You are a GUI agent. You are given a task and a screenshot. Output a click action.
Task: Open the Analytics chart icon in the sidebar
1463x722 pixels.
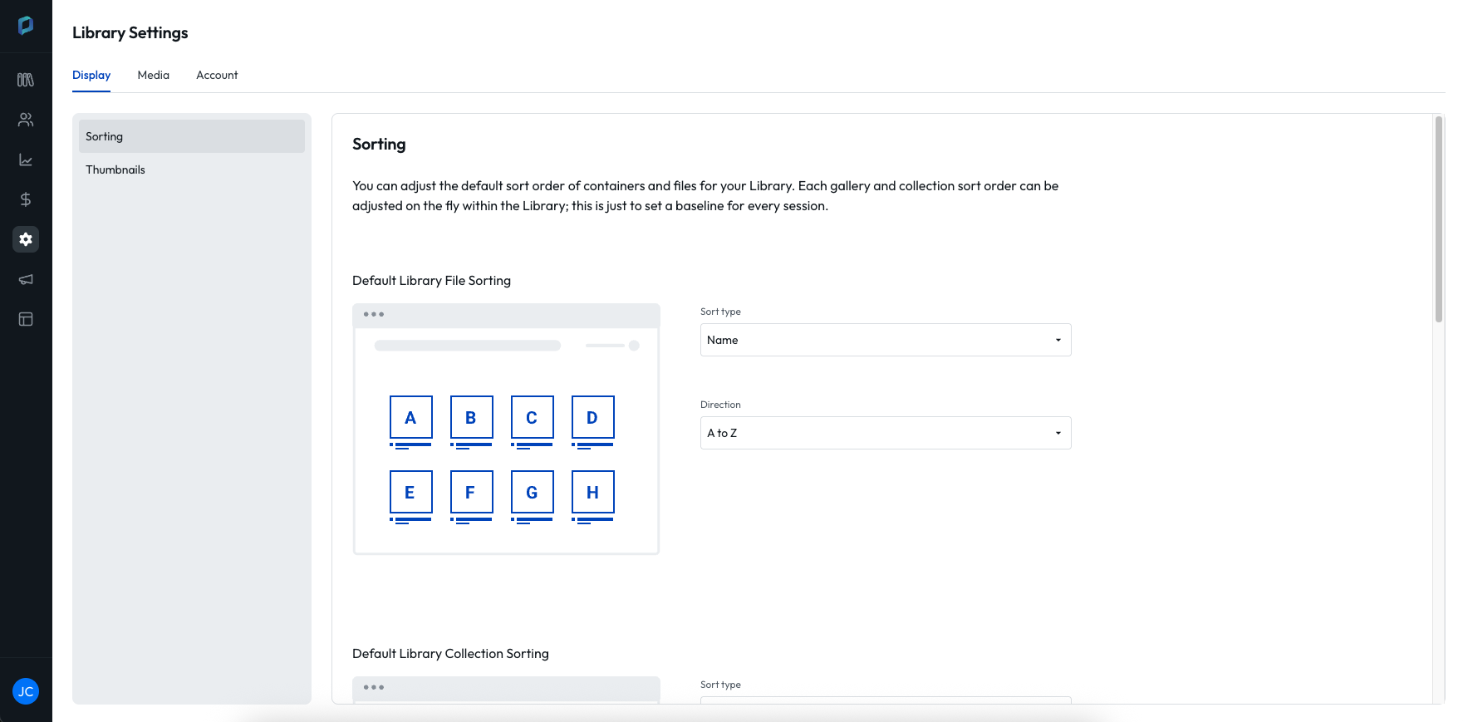pos(26,160)
